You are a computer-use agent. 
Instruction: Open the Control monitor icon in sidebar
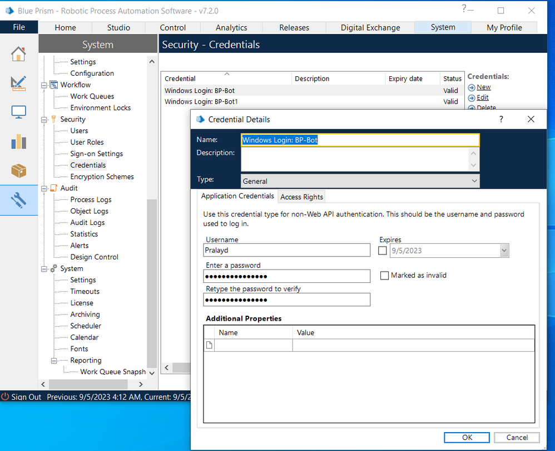18,112
